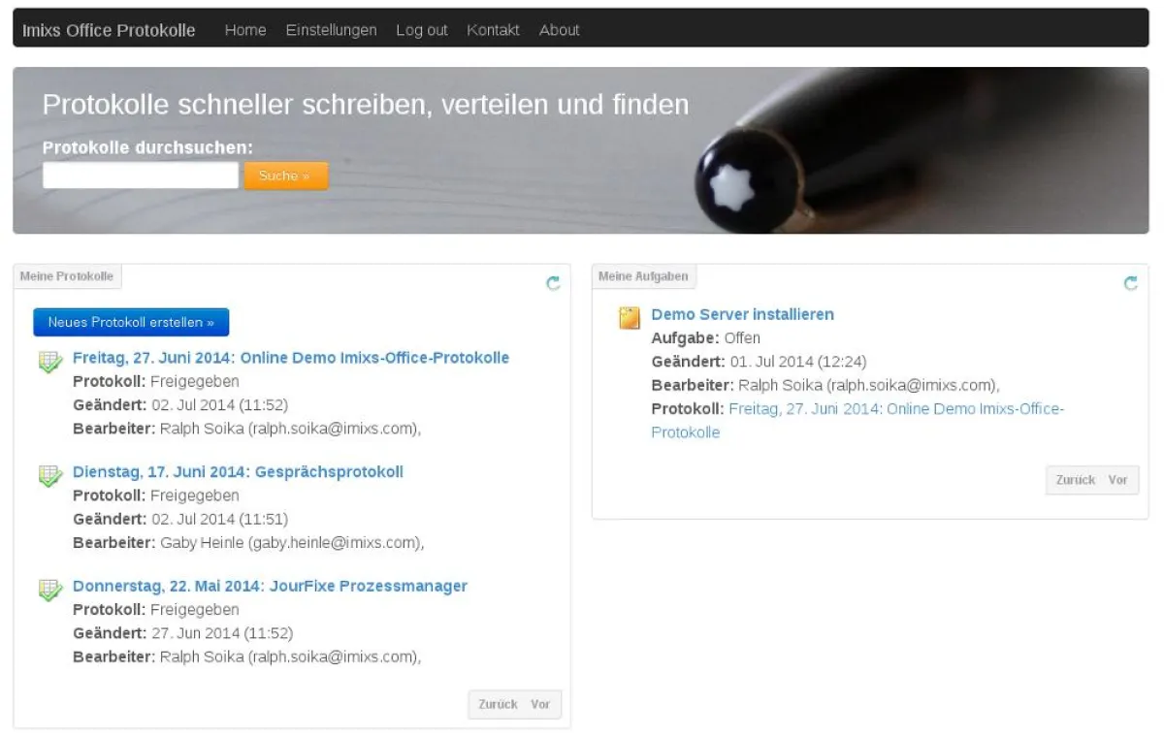Open the Online Demo Imixs-Office-Protokolle protocol
This screenshot has height=736, width=1164.
(x=290, y=357)
